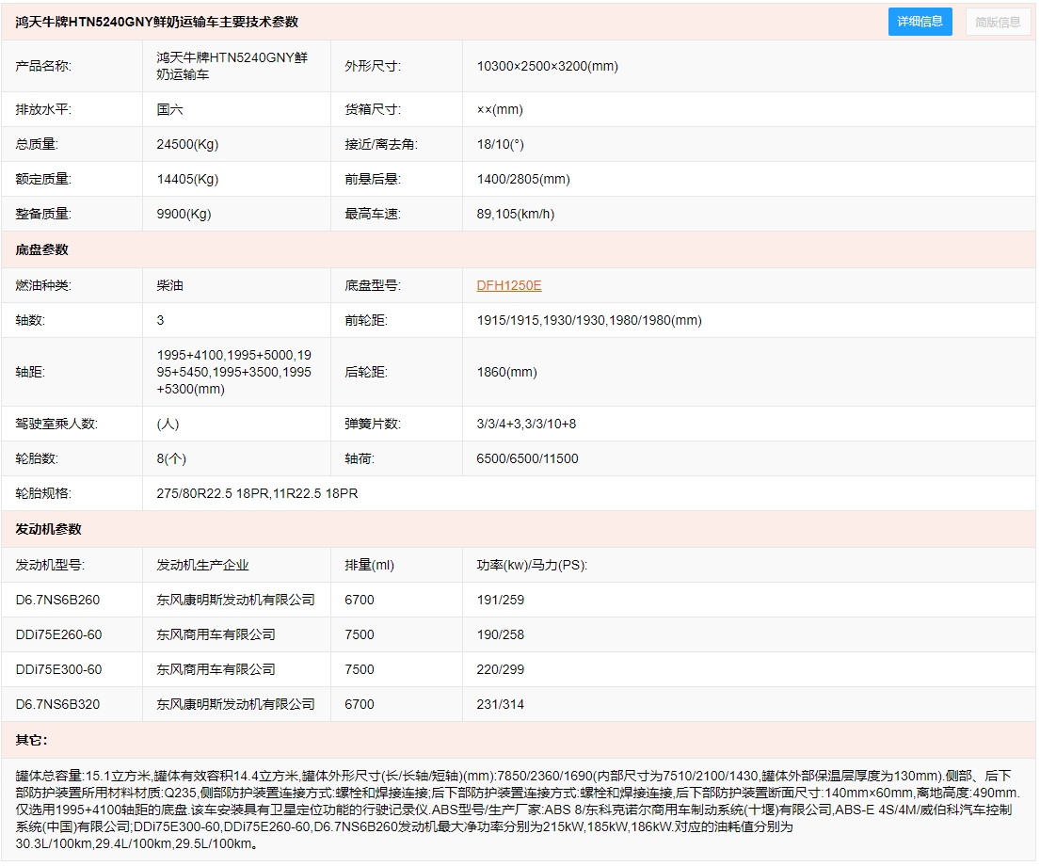Viewport: 1040px width, 866px height.
Task: Click the product name value 鸿天牛牌HTN5240GNY鲜奶运输车
Action: (x=232, y=66)
